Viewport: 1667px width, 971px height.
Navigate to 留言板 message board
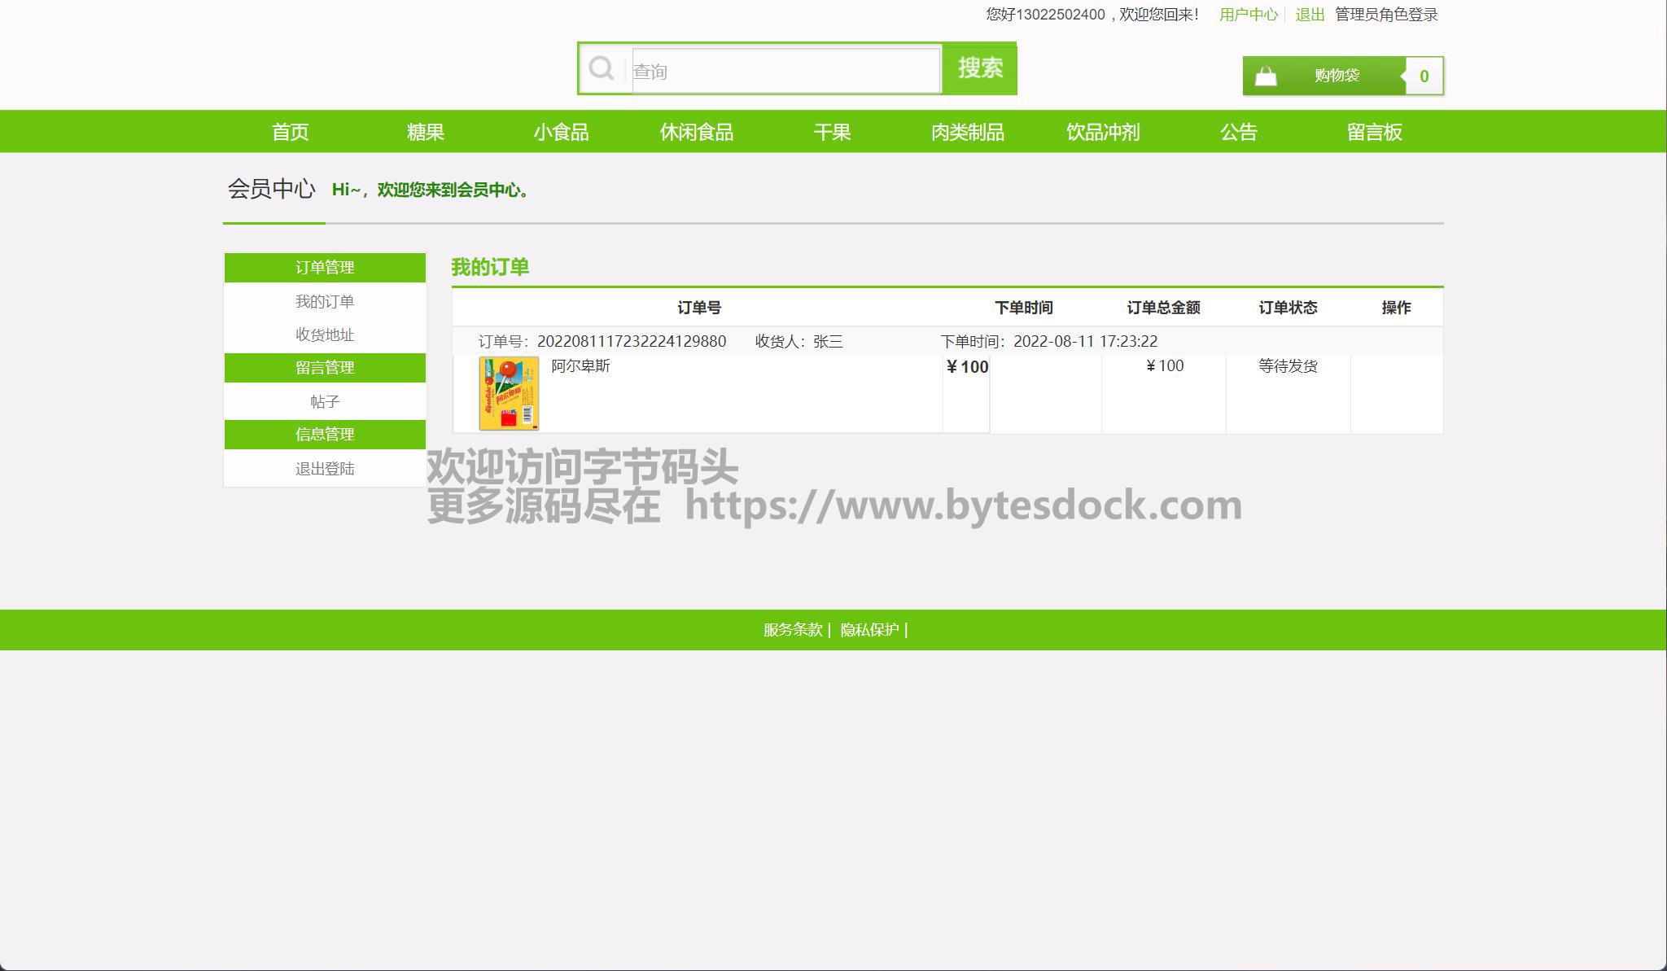1374,132
